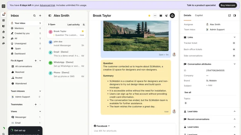Click Talk to a product specialist

(x=201, y=5)
